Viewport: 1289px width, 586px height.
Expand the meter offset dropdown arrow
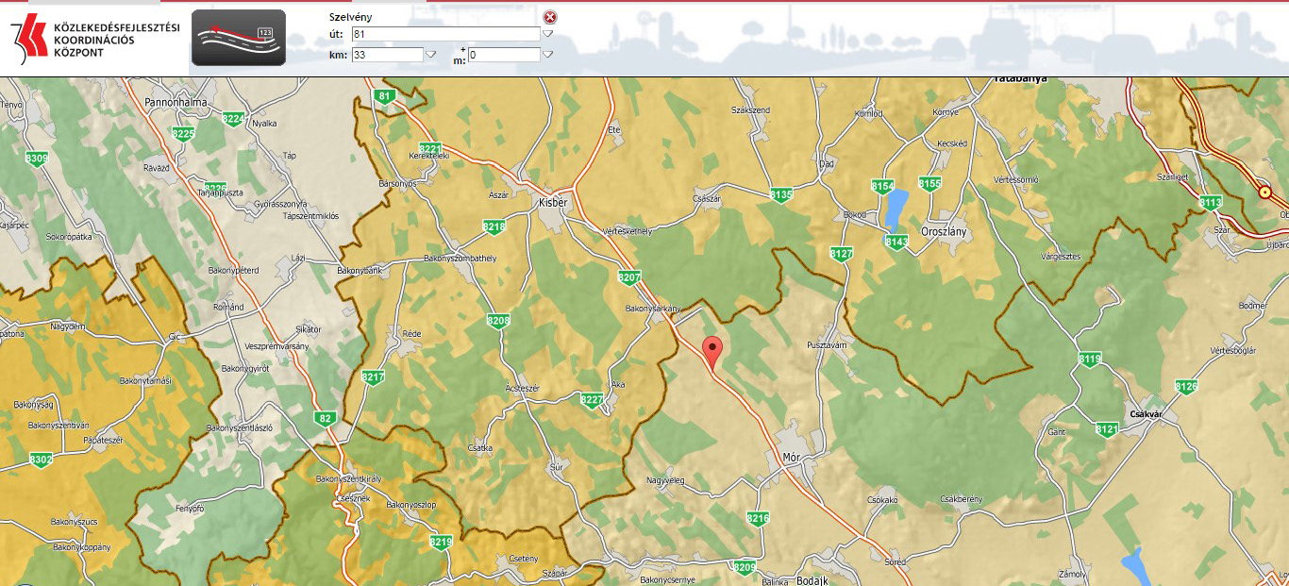pos(547,55)
